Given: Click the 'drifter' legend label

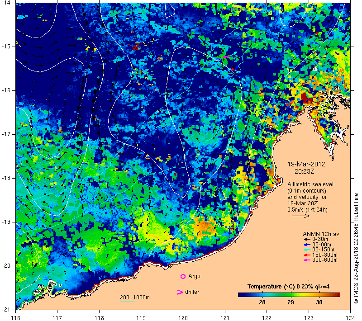Looking at the screenshot, I should click(192, 292).
